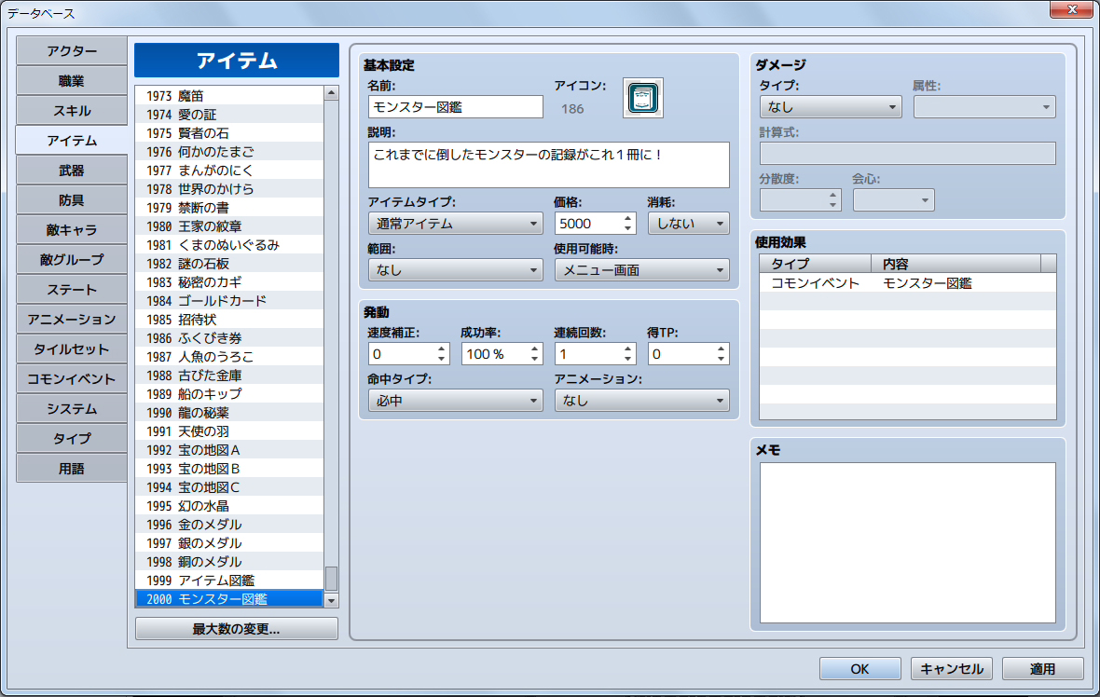Open the damage タイプ dropdown
1100x697 pixels.
tap(830, 106)
